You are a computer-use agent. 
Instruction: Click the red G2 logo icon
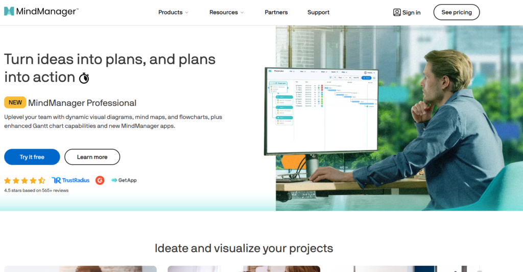[100, 180]
